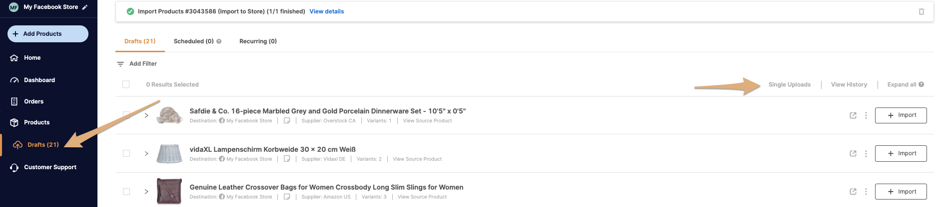Toggle the select-all results checkbox

(x=126, y=85)
